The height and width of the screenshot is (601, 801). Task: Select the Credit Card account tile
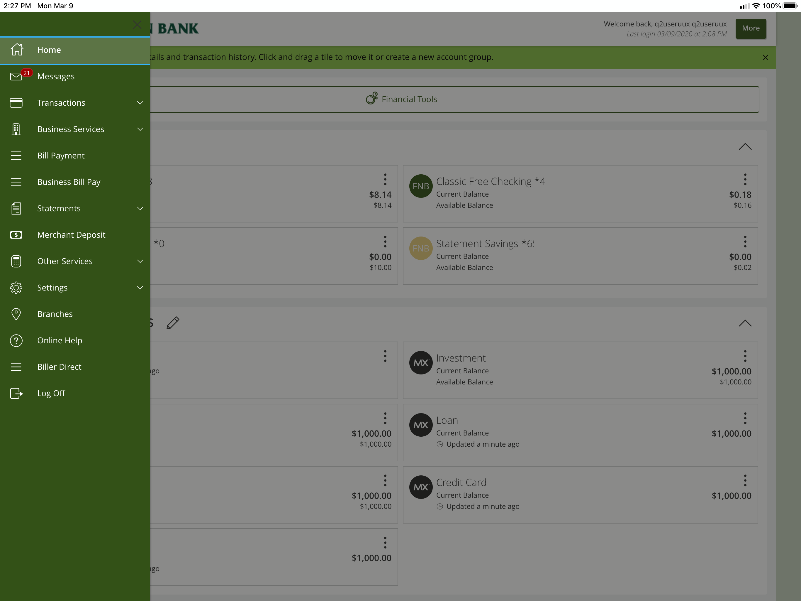click(x=580, y=495)
